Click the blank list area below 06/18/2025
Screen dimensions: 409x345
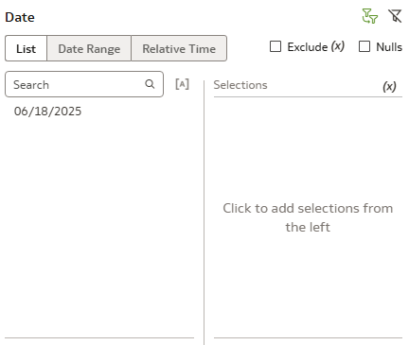(x=99, y=227)
